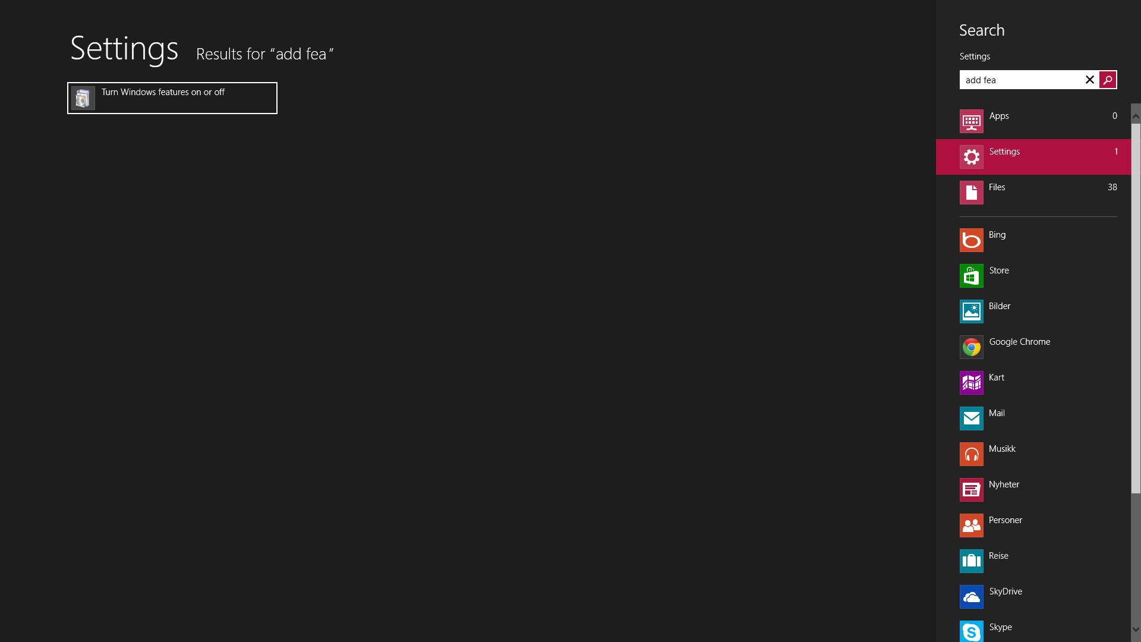This screenshot has width=1141, height=642.
Task: Search within Google Chrome icon
Action: click(971, 347)
